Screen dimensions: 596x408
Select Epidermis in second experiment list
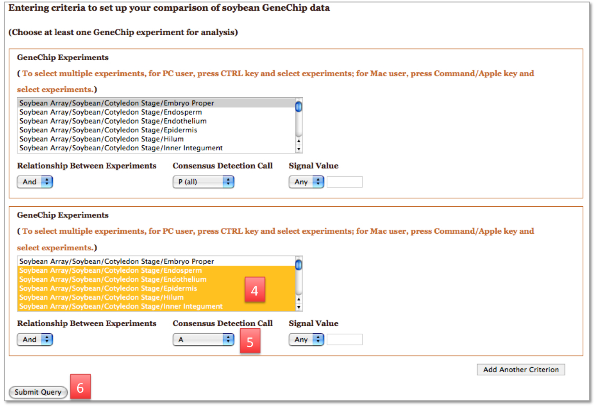156,288
